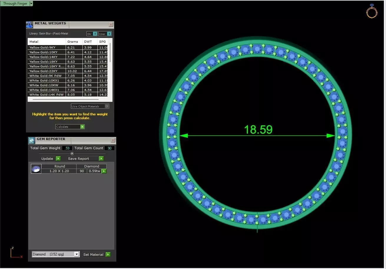Select the White Gold:10KX1 row
This screenshot has width=386, height=269.
pos(68,80)
